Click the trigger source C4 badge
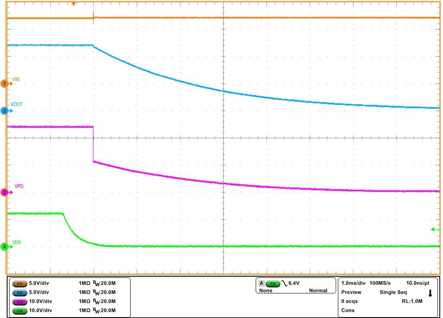Viewport: 443px width, 318px height. [273, 283]
